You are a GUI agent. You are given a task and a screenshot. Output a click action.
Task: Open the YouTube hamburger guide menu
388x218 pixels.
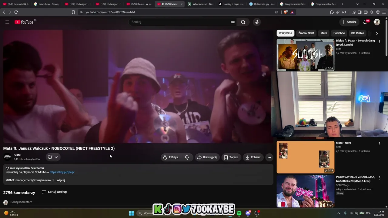click(7, 22)
